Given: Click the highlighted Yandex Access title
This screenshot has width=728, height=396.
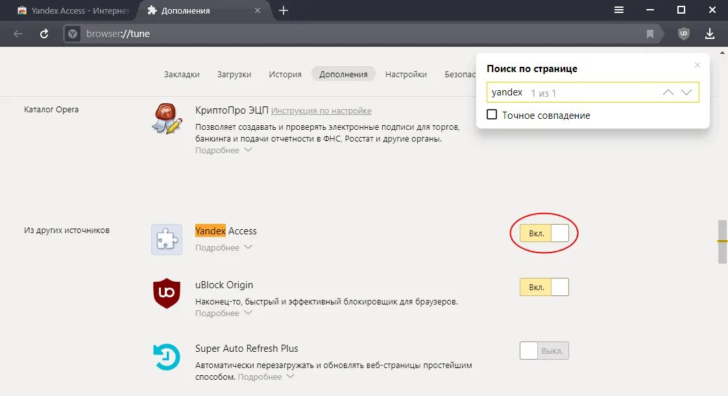Looking at the screenshot, I should click(226, 230).
